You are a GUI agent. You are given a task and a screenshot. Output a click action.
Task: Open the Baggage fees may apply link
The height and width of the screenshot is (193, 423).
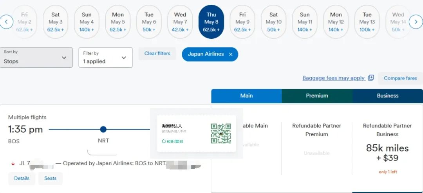pos(334,78)
